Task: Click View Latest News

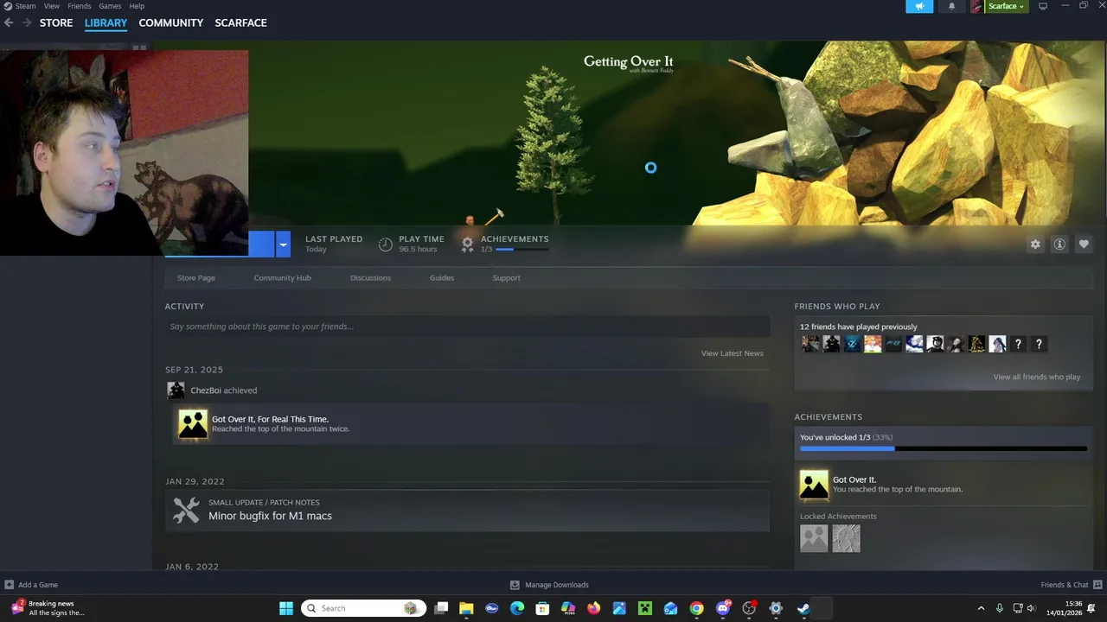Action: click(733, 353)
